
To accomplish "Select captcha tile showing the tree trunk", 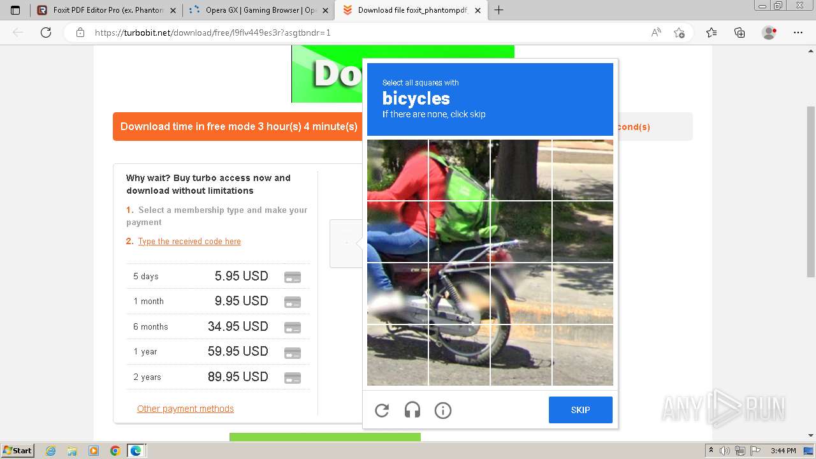I will tap(521, 170).
